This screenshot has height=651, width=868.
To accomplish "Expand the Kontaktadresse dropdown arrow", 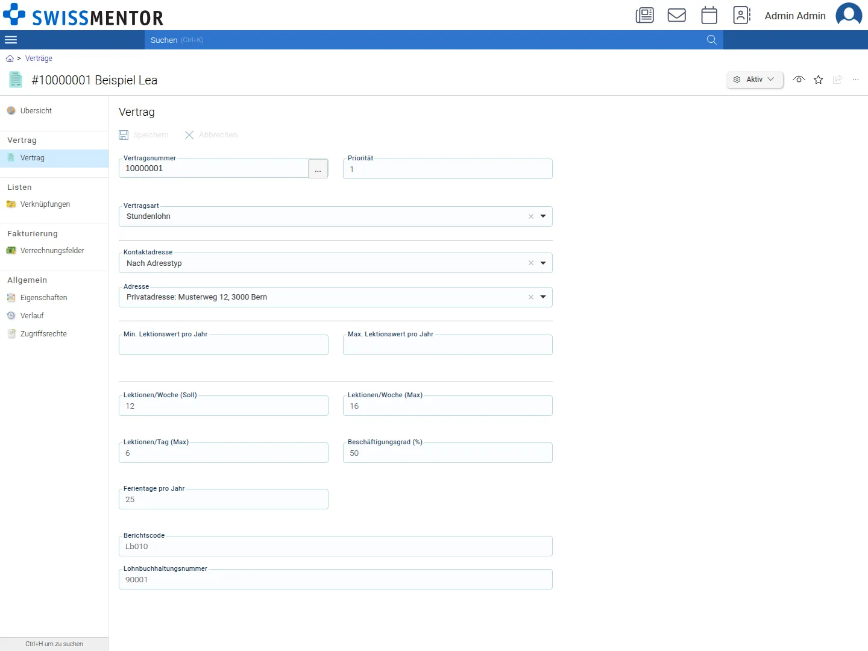I will (x=543, y=263).
